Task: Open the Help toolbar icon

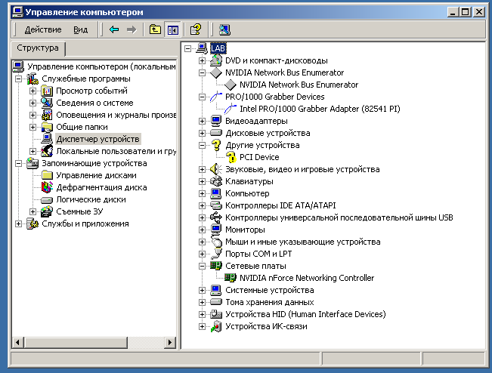Action: [196, 29]
